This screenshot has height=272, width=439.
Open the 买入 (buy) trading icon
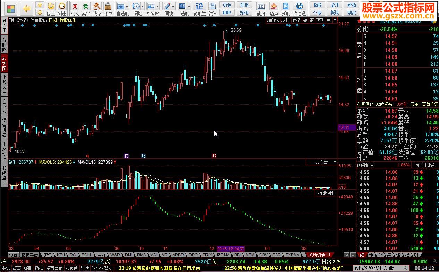coord(75,8)
